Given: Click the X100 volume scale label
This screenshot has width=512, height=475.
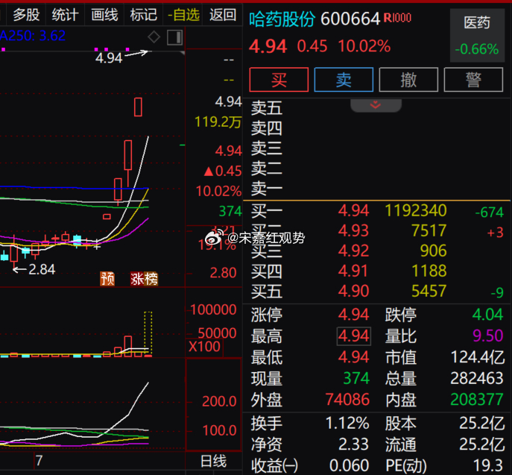Looking at the screenshot, I should [x=204, y=346].
